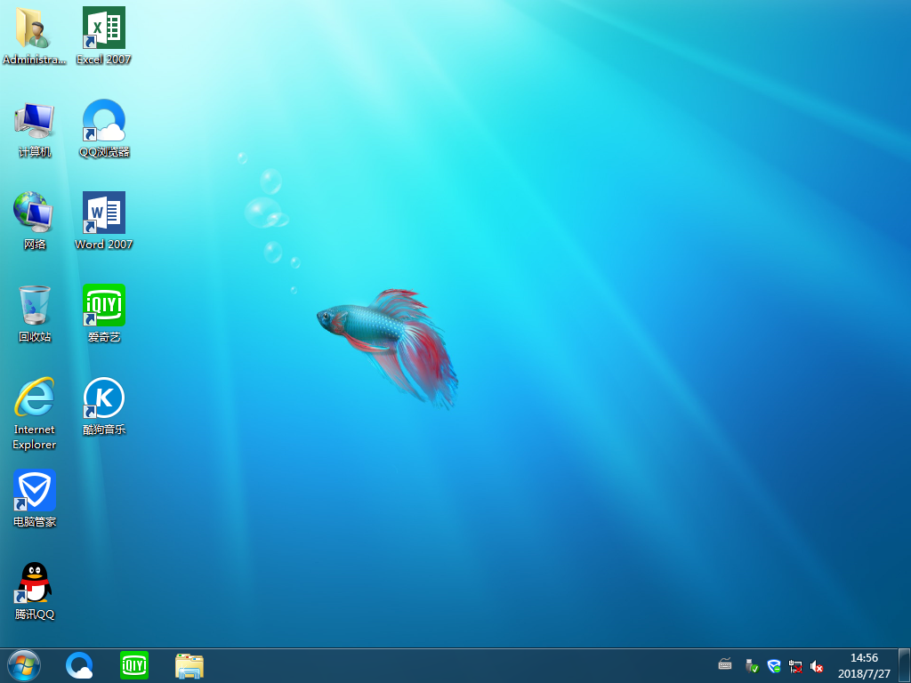Open 电脑管家 shield tray icon
This screenshot has width=911, height=683.
773,665
